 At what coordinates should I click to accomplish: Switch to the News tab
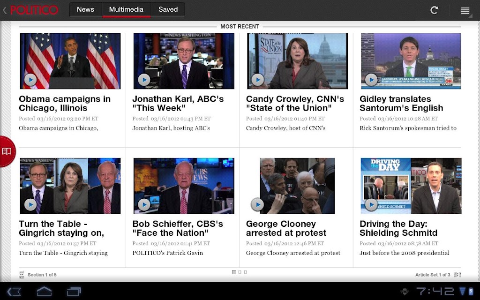coord(85,9)
